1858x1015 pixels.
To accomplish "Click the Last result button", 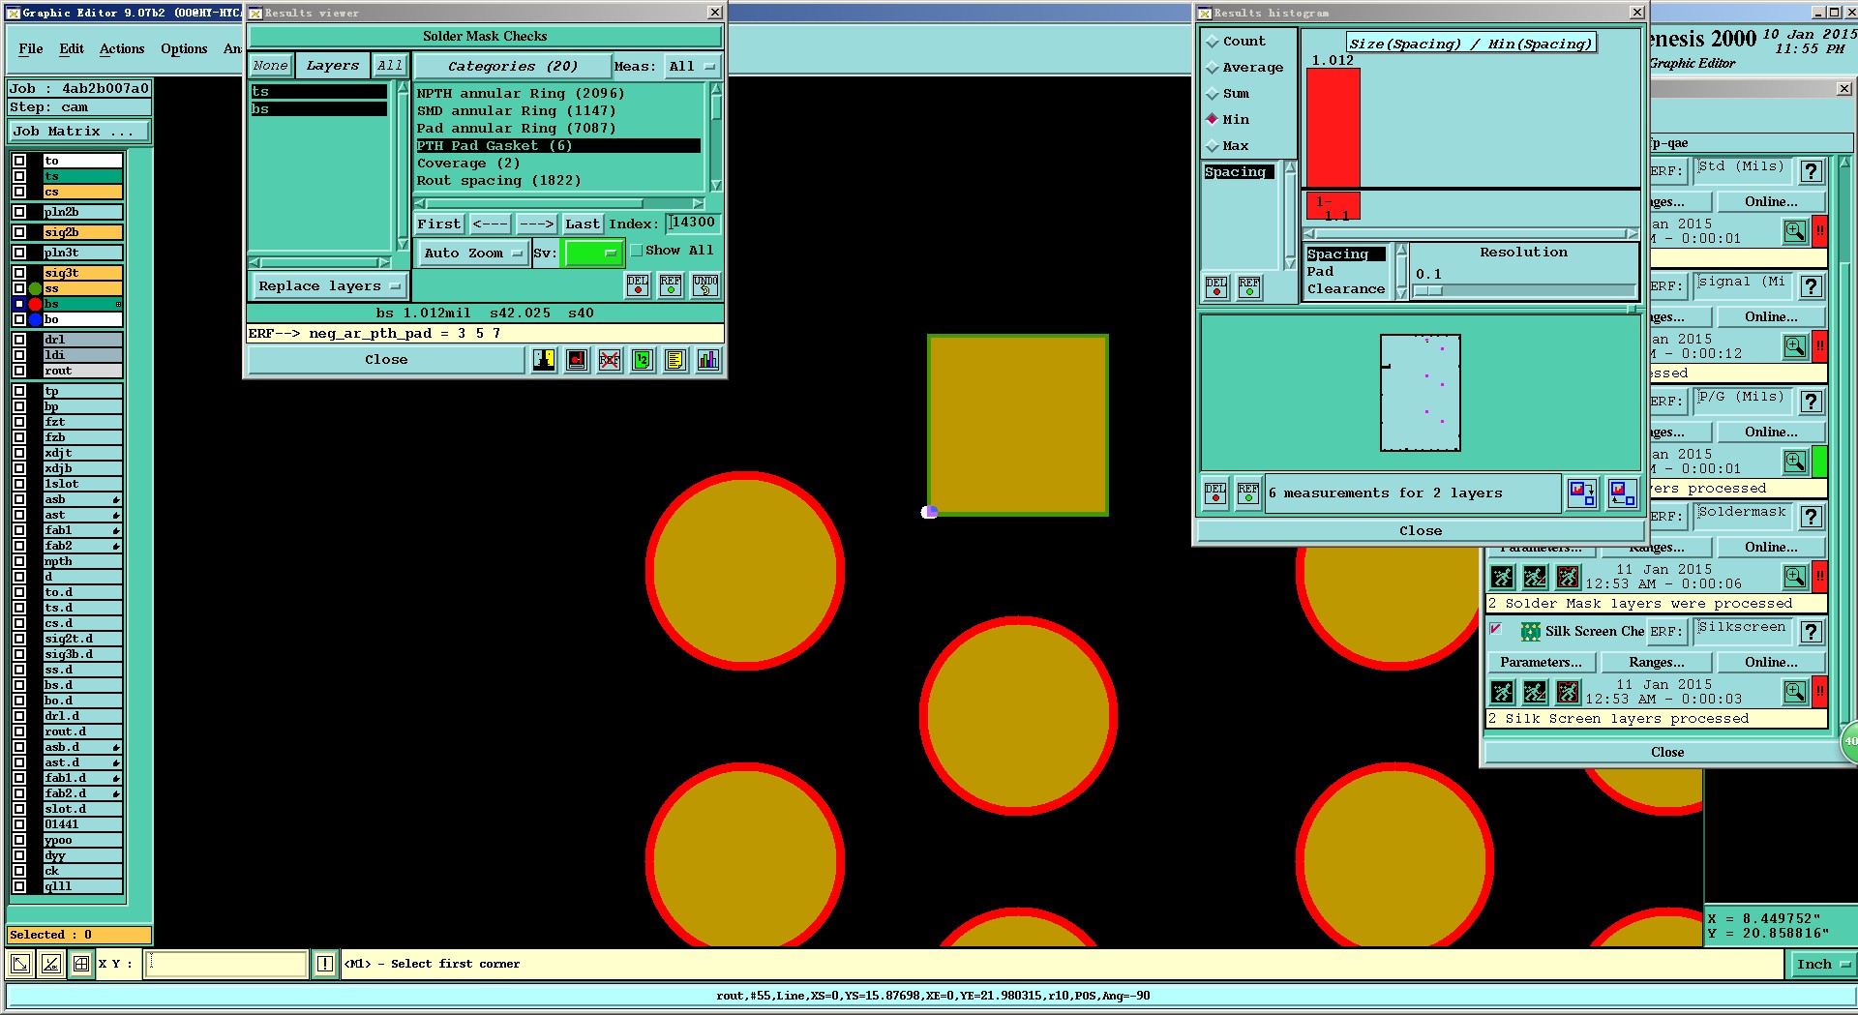I will click(x=583, y=224).
